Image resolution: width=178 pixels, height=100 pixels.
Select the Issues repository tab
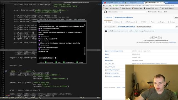click(118, 22)
